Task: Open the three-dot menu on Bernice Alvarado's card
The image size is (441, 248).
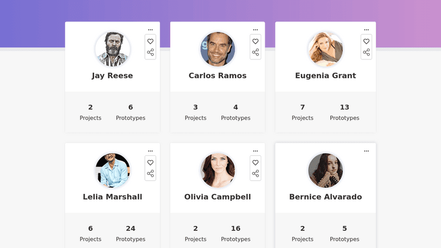Action: pos(367,151)
